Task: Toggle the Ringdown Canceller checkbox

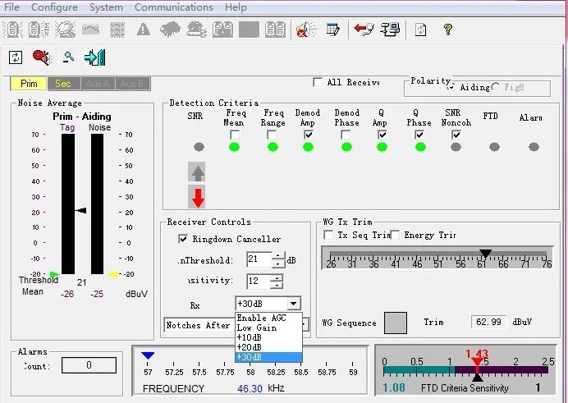Action: pyautogui.click(x=183, y=240)
